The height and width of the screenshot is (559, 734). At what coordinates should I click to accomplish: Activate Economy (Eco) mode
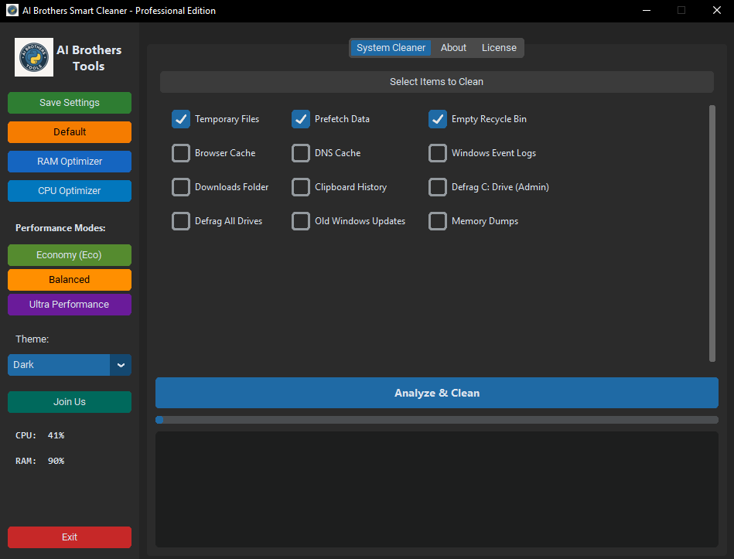70,255
